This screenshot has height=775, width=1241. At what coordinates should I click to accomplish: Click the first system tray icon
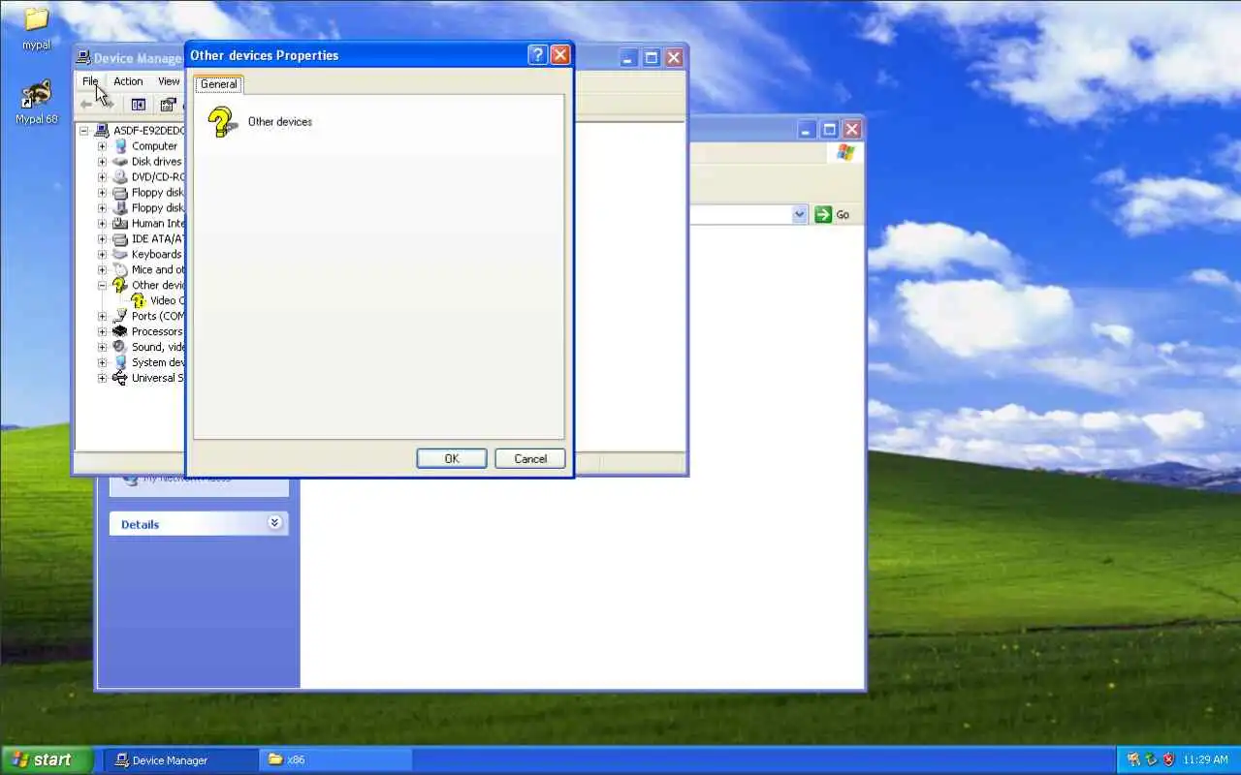[x=1133, y=760]
